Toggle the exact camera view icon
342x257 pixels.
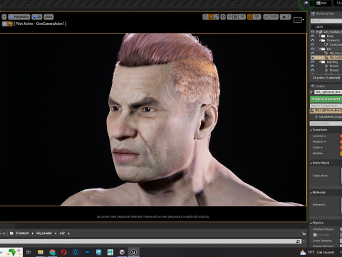(x=10, y=24)
